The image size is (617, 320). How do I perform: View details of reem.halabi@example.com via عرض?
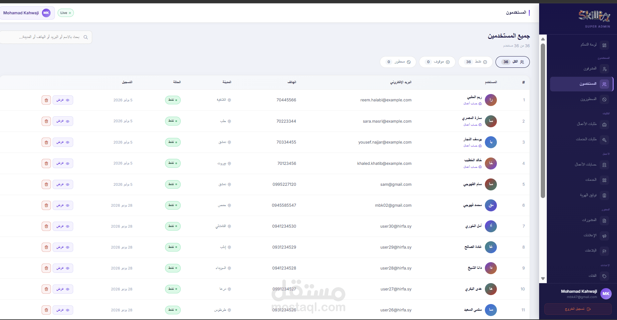click(x=63, y=100)
